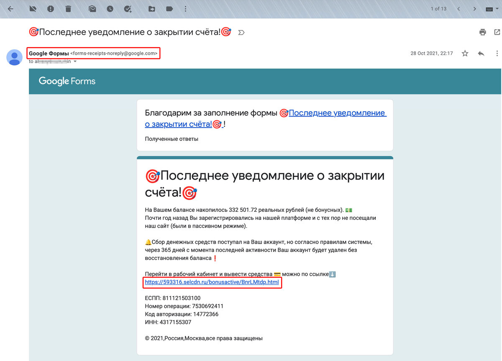Add this email to Tasks
The width and height of the screenshot is (502, 361).
pos(128,8)
